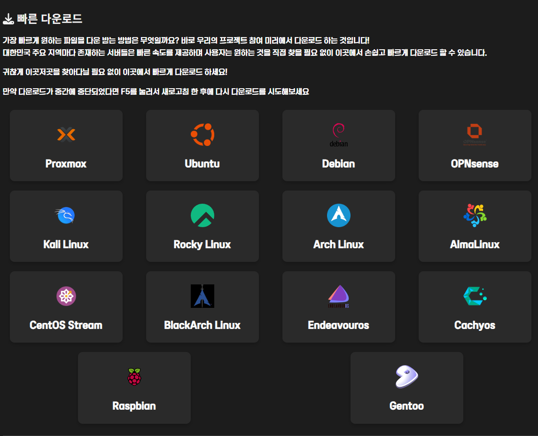
Task: Open the OPNsense download label
Action: [x=475, y=164]
